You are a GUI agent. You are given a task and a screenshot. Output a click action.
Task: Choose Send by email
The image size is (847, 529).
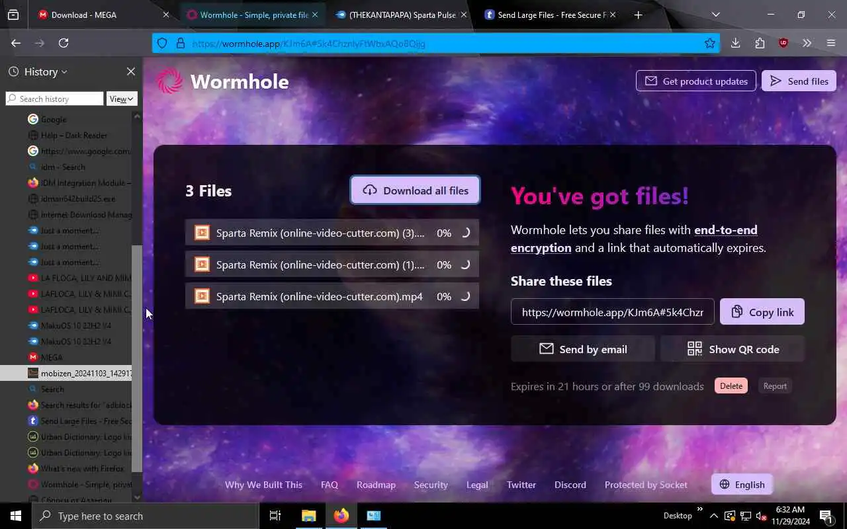point(582,349)
